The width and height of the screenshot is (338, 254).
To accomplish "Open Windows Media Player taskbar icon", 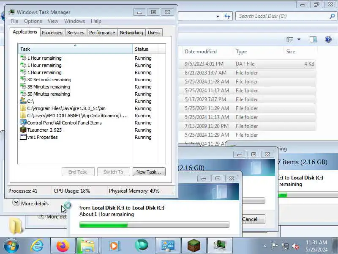I will 114,246.
